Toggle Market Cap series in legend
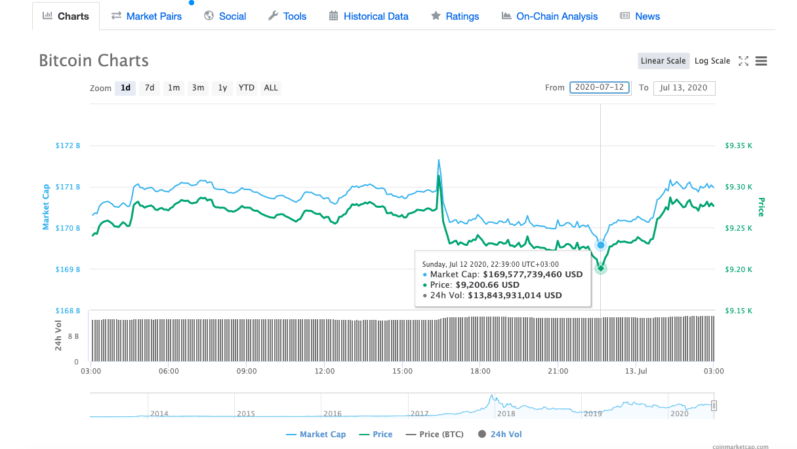 (x=316, y=434)
